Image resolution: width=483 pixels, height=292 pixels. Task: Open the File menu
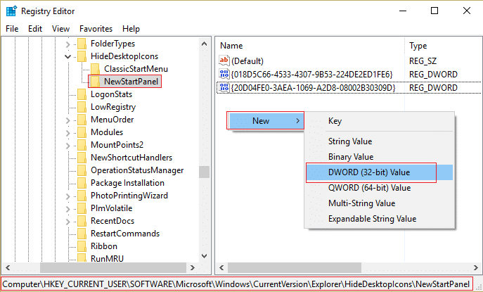tap(12, 29)
